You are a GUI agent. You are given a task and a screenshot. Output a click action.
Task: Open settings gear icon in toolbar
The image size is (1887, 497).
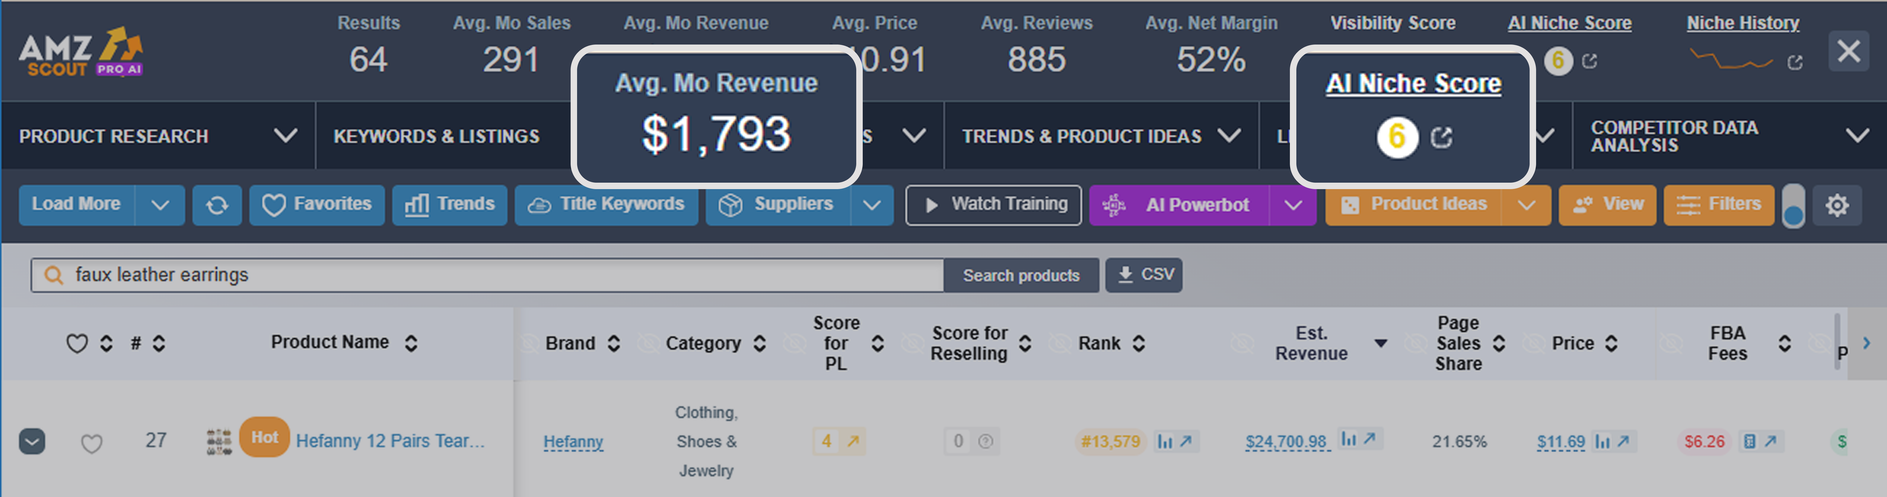[1837, 205]
